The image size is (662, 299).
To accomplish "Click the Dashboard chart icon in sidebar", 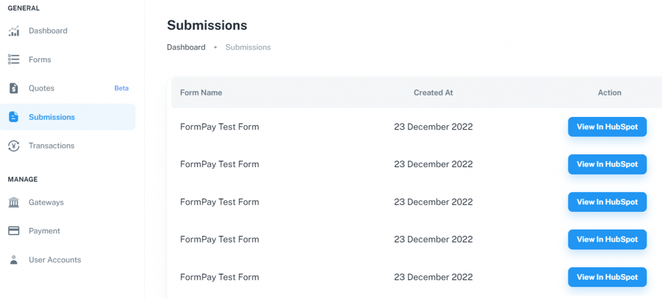I will point(14,31).
